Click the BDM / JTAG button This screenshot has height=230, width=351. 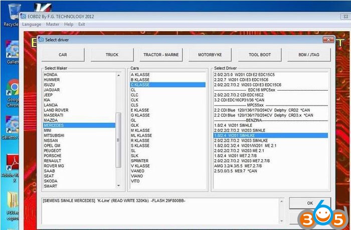click(x=309, y=55)
